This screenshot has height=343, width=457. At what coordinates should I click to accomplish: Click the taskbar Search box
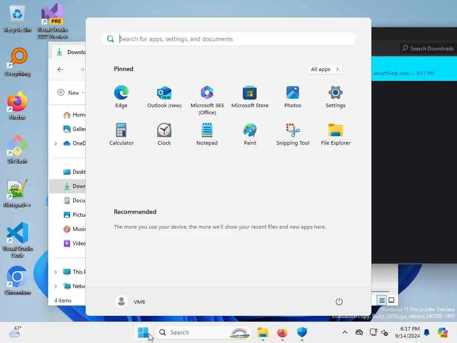[204, 332]
